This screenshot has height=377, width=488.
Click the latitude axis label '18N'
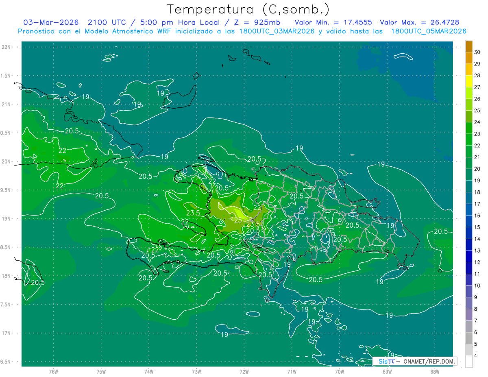[7, 276]
